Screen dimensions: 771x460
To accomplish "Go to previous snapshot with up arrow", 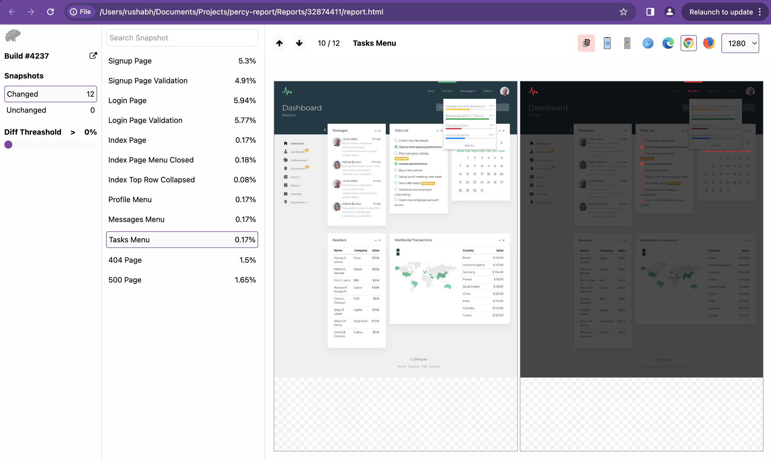I will 279,43.
